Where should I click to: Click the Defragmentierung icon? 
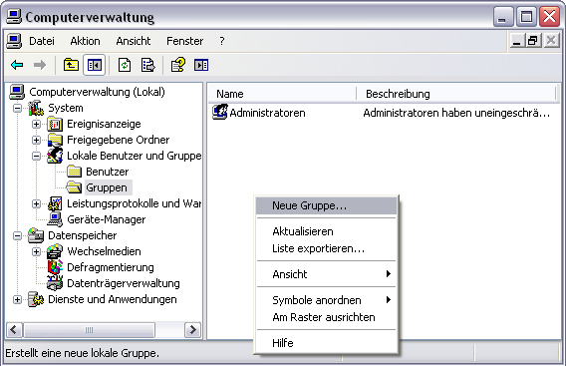click(x=55, y=267)
